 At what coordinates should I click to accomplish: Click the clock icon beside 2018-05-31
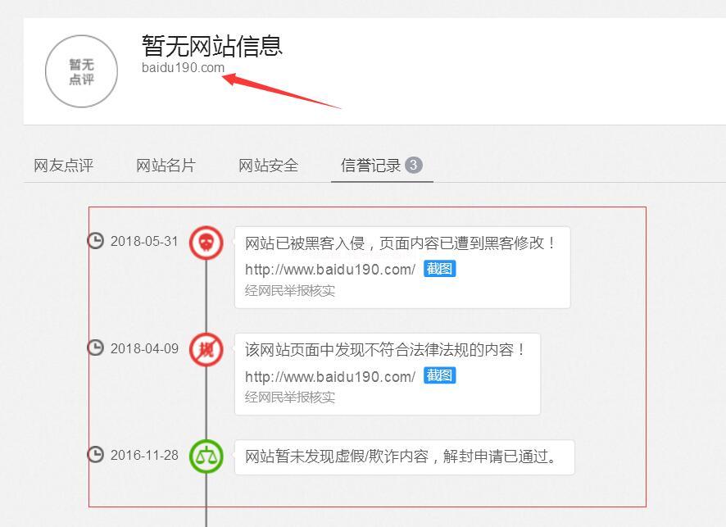(96, 241)
